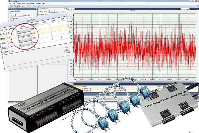Open the File menu
Viewport: 199px width, 133px height.
tap(10, 3)
